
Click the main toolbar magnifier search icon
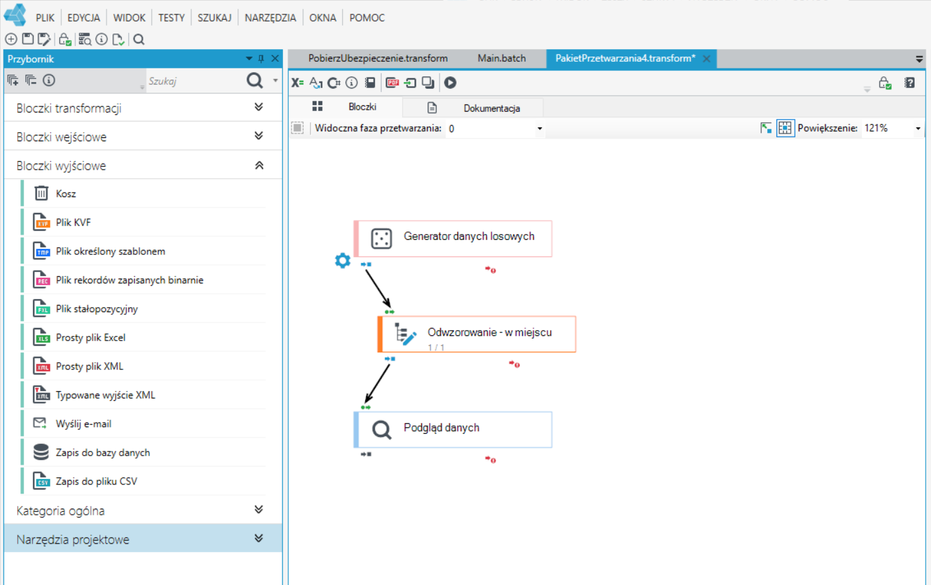click(x=139, y=39)
